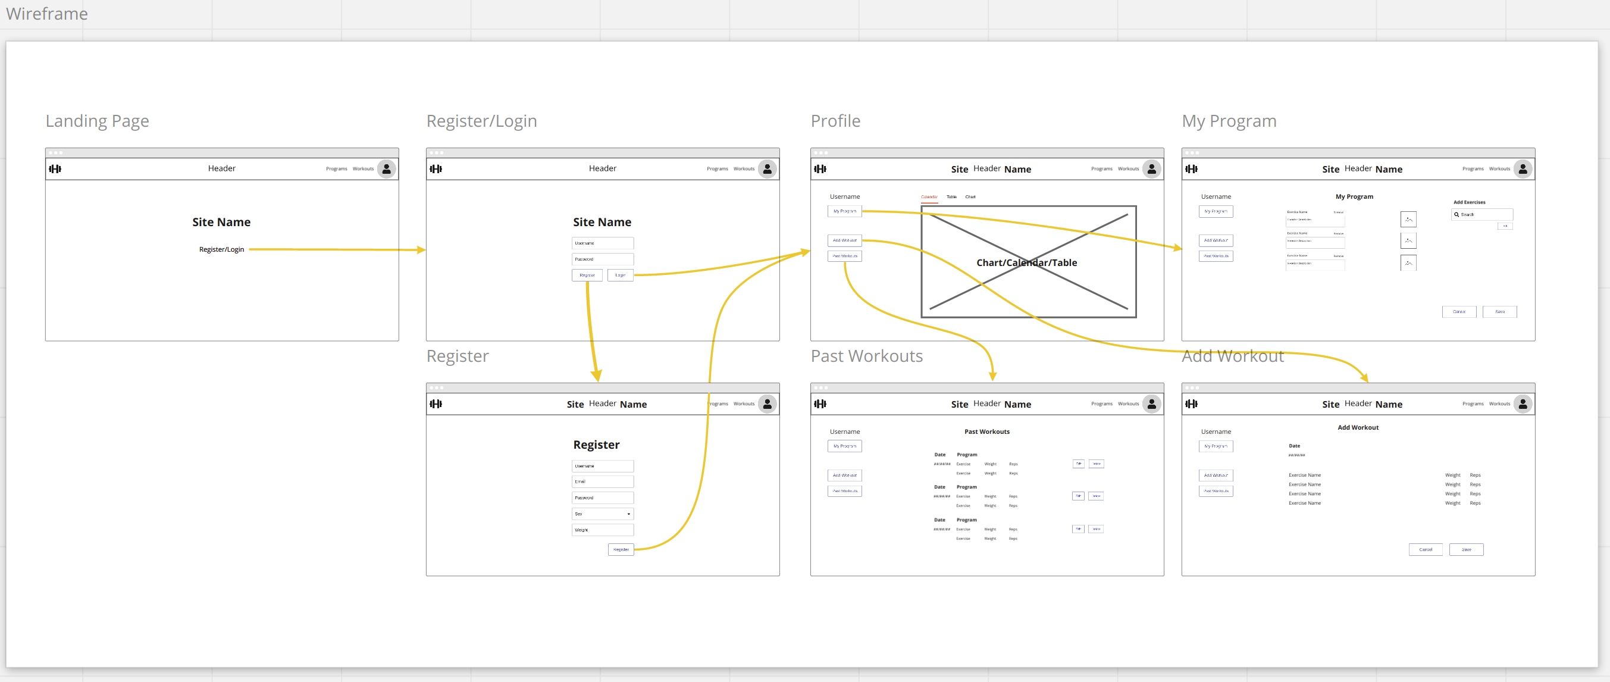Click the user avatar icon in Landing Page header

[386, 169]
